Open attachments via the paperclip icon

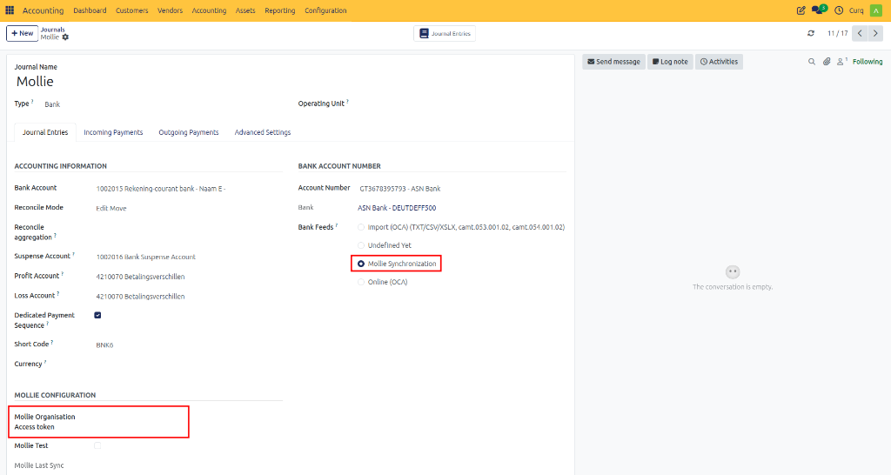coord(827,62)
